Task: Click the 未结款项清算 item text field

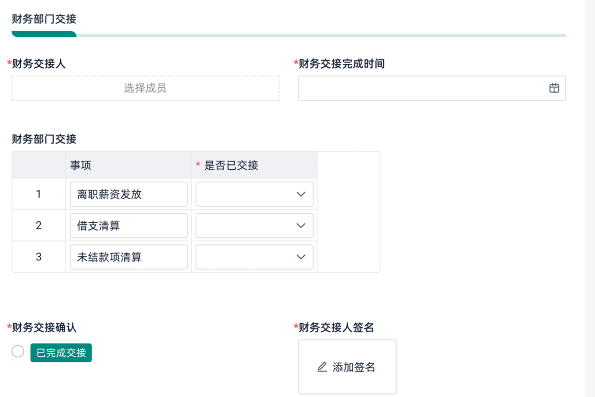Action: click(x=128, y=257)
